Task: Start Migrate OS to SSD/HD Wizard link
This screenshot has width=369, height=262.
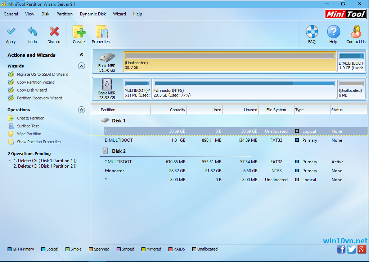Action: (x=42, y=74)
